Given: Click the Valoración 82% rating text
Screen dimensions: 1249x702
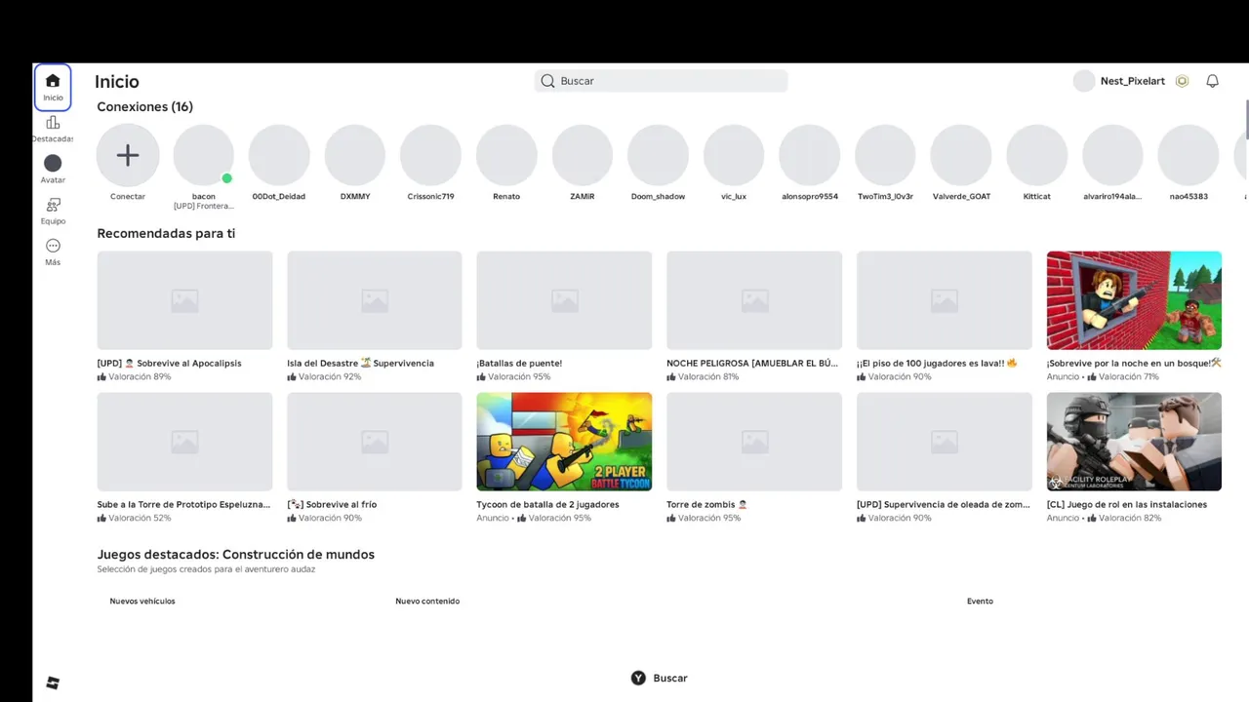Looking at the screenshot, I should coord(1130,519).
